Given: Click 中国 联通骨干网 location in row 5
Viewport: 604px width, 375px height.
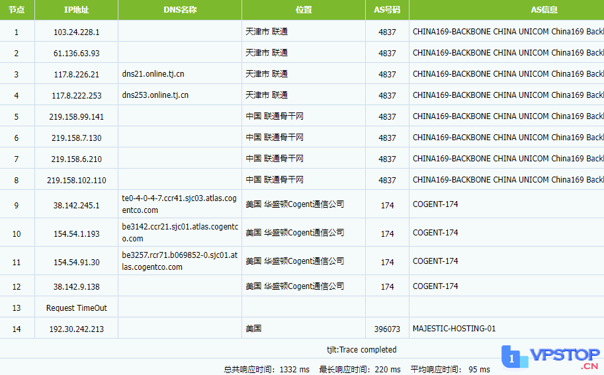Looking at the screenshot, I should point(275,116).
